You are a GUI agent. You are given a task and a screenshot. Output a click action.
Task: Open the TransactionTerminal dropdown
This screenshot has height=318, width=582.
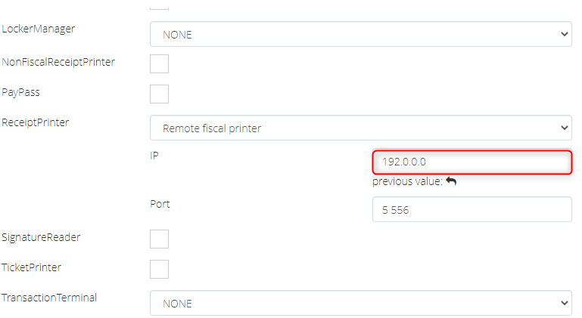click(360, 303)
